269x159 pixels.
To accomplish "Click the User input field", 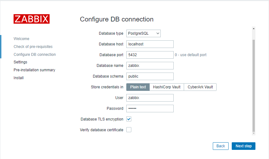I will point(150,98).
